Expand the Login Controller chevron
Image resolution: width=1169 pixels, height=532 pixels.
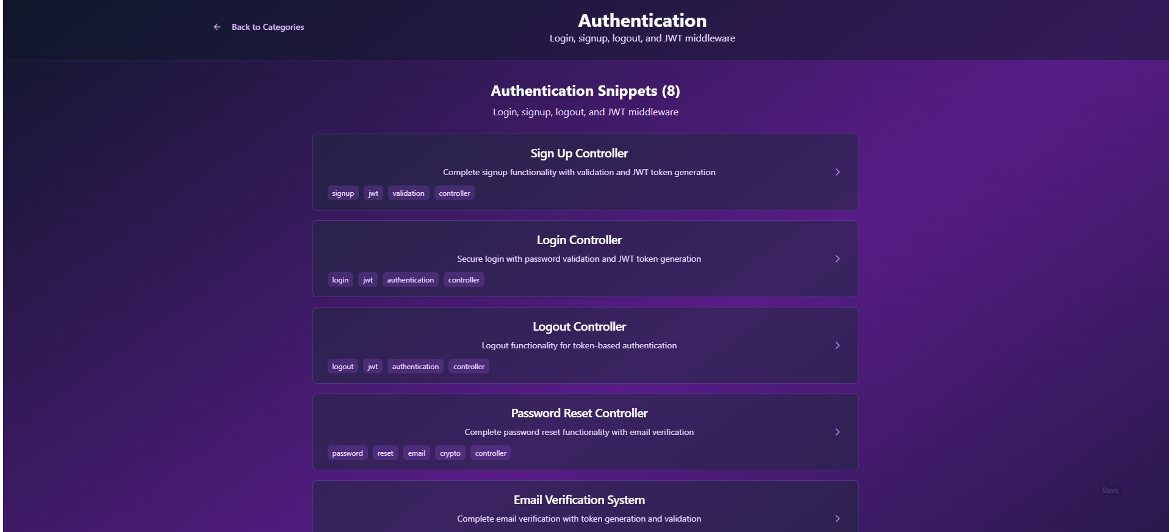coord(837,259)
